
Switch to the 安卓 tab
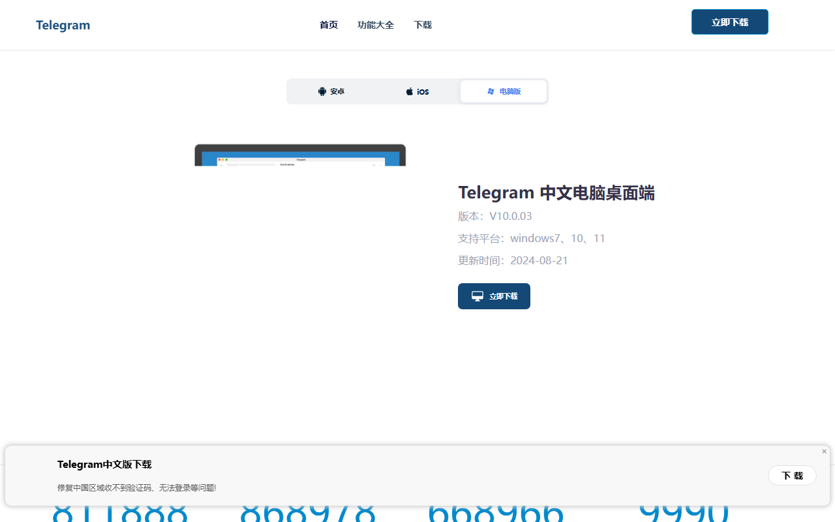(331, 91)
